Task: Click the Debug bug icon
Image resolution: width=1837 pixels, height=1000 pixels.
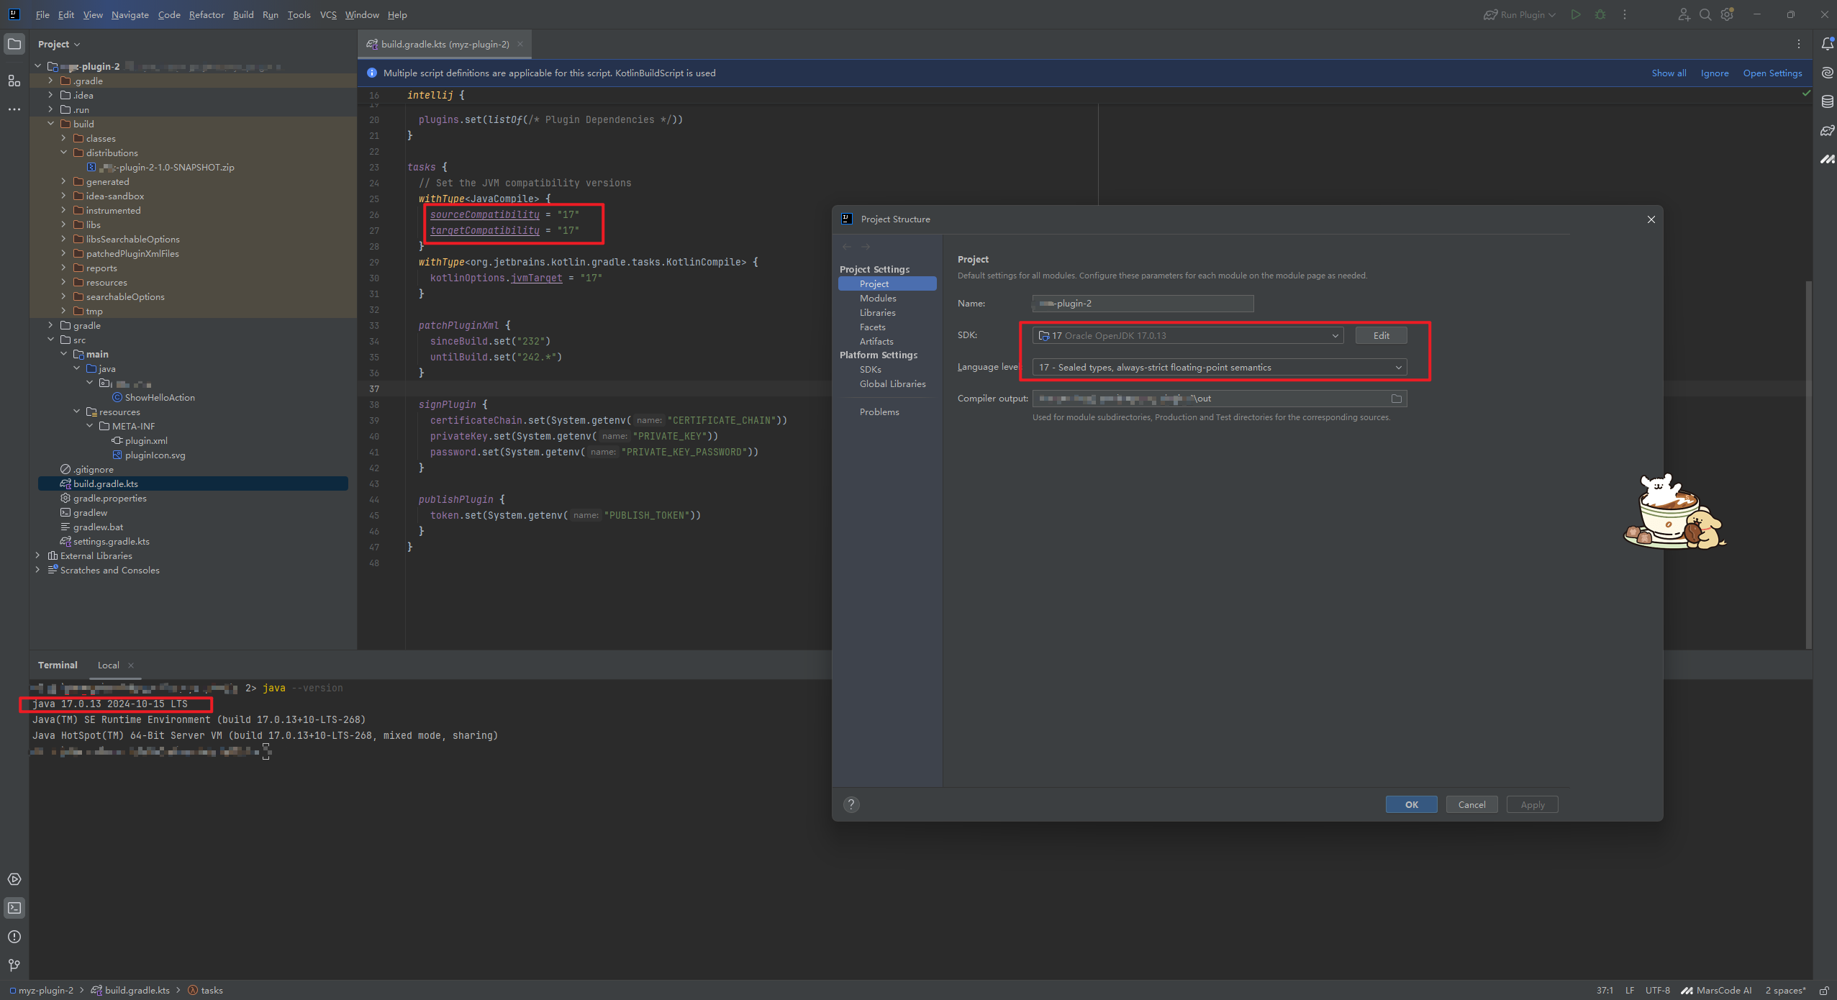Action: pos(1600,14)
